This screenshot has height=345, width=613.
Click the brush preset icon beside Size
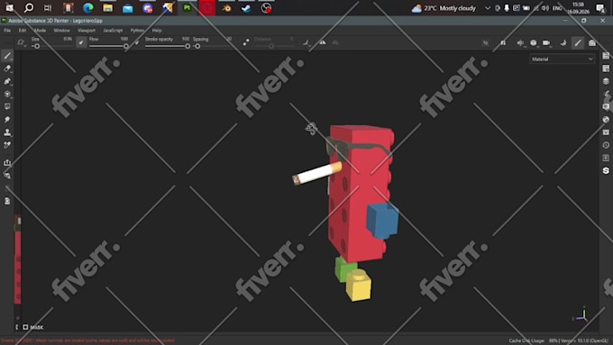click(x=21, y=42)
